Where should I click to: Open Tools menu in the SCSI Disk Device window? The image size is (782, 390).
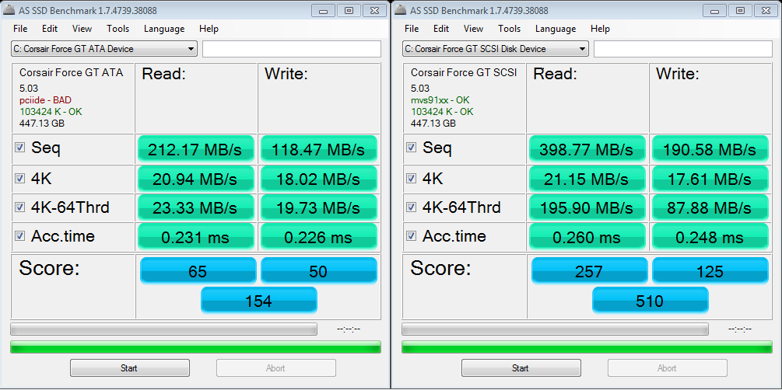coord(509,29)
